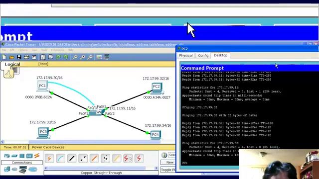This screenshot has height=179, width=319.
Task: Open the Activity Wizard toolbar icon
Action: point(34,57)
